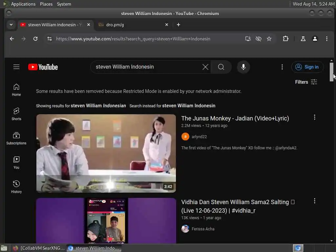Click the 2.2M views metadata line
This screenshot has height=252, width=336.
tap(204, 126)
